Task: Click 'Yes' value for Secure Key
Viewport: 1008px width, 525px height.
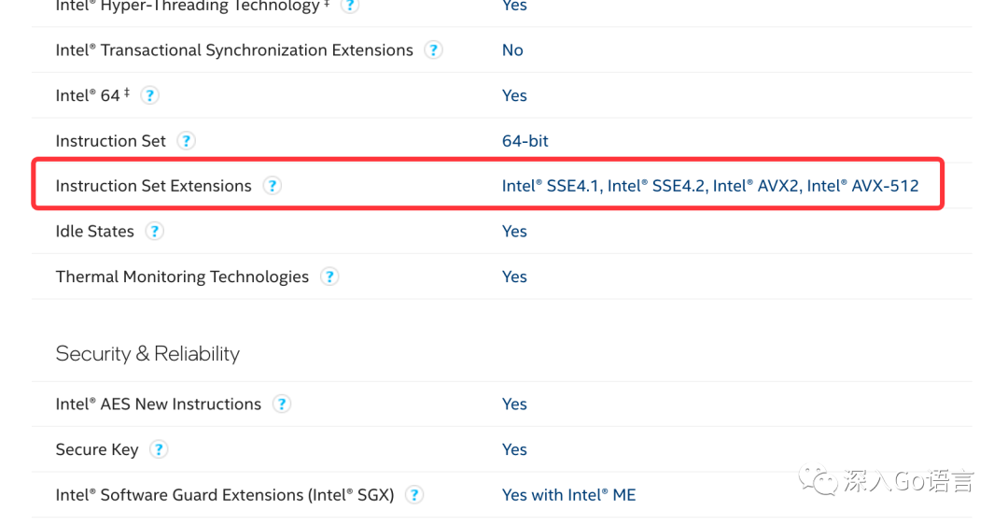Action: (x=514, y=449)
